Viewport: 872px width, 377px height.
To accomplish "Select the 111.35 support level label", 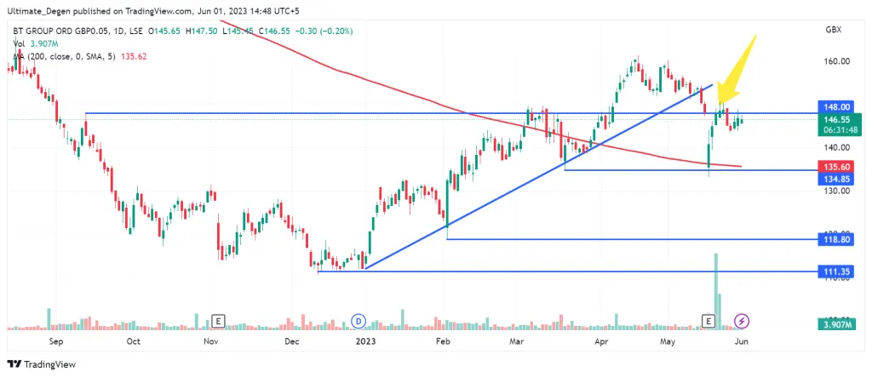I will click(x=837, y=272).
